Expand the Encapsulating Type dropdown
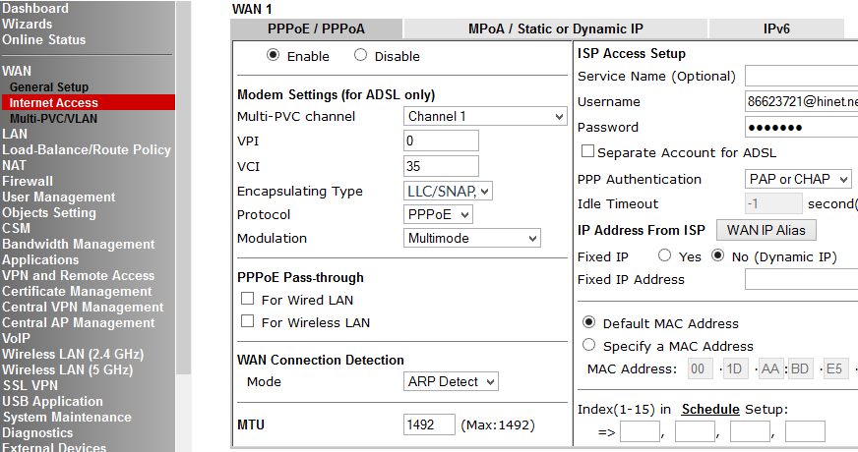The height and width of the screenshot is (452, 858). click(x=448, y=191)
